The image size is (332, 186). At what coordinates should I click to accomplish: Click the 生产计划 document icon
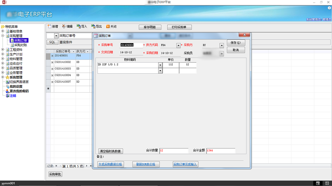[8, 54]
